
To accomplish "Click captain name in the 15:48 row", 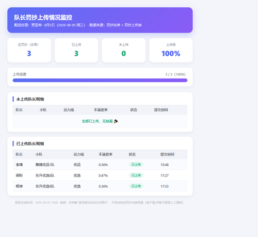I will point(19,165).
